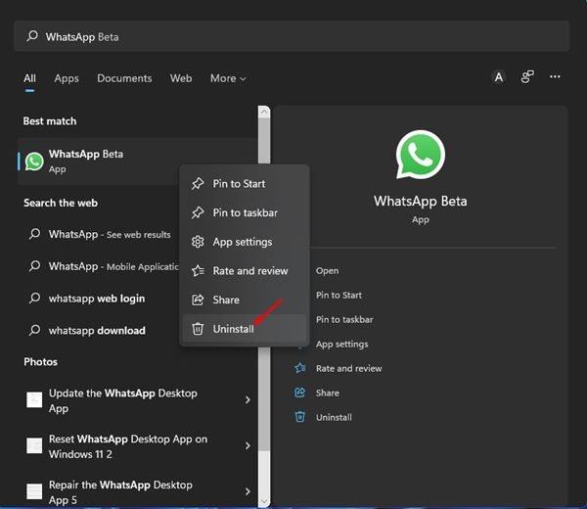Click the 'Best match' heading
Image resolution: width=587 pixels, height=509 pixels.
tap(50, 121)
